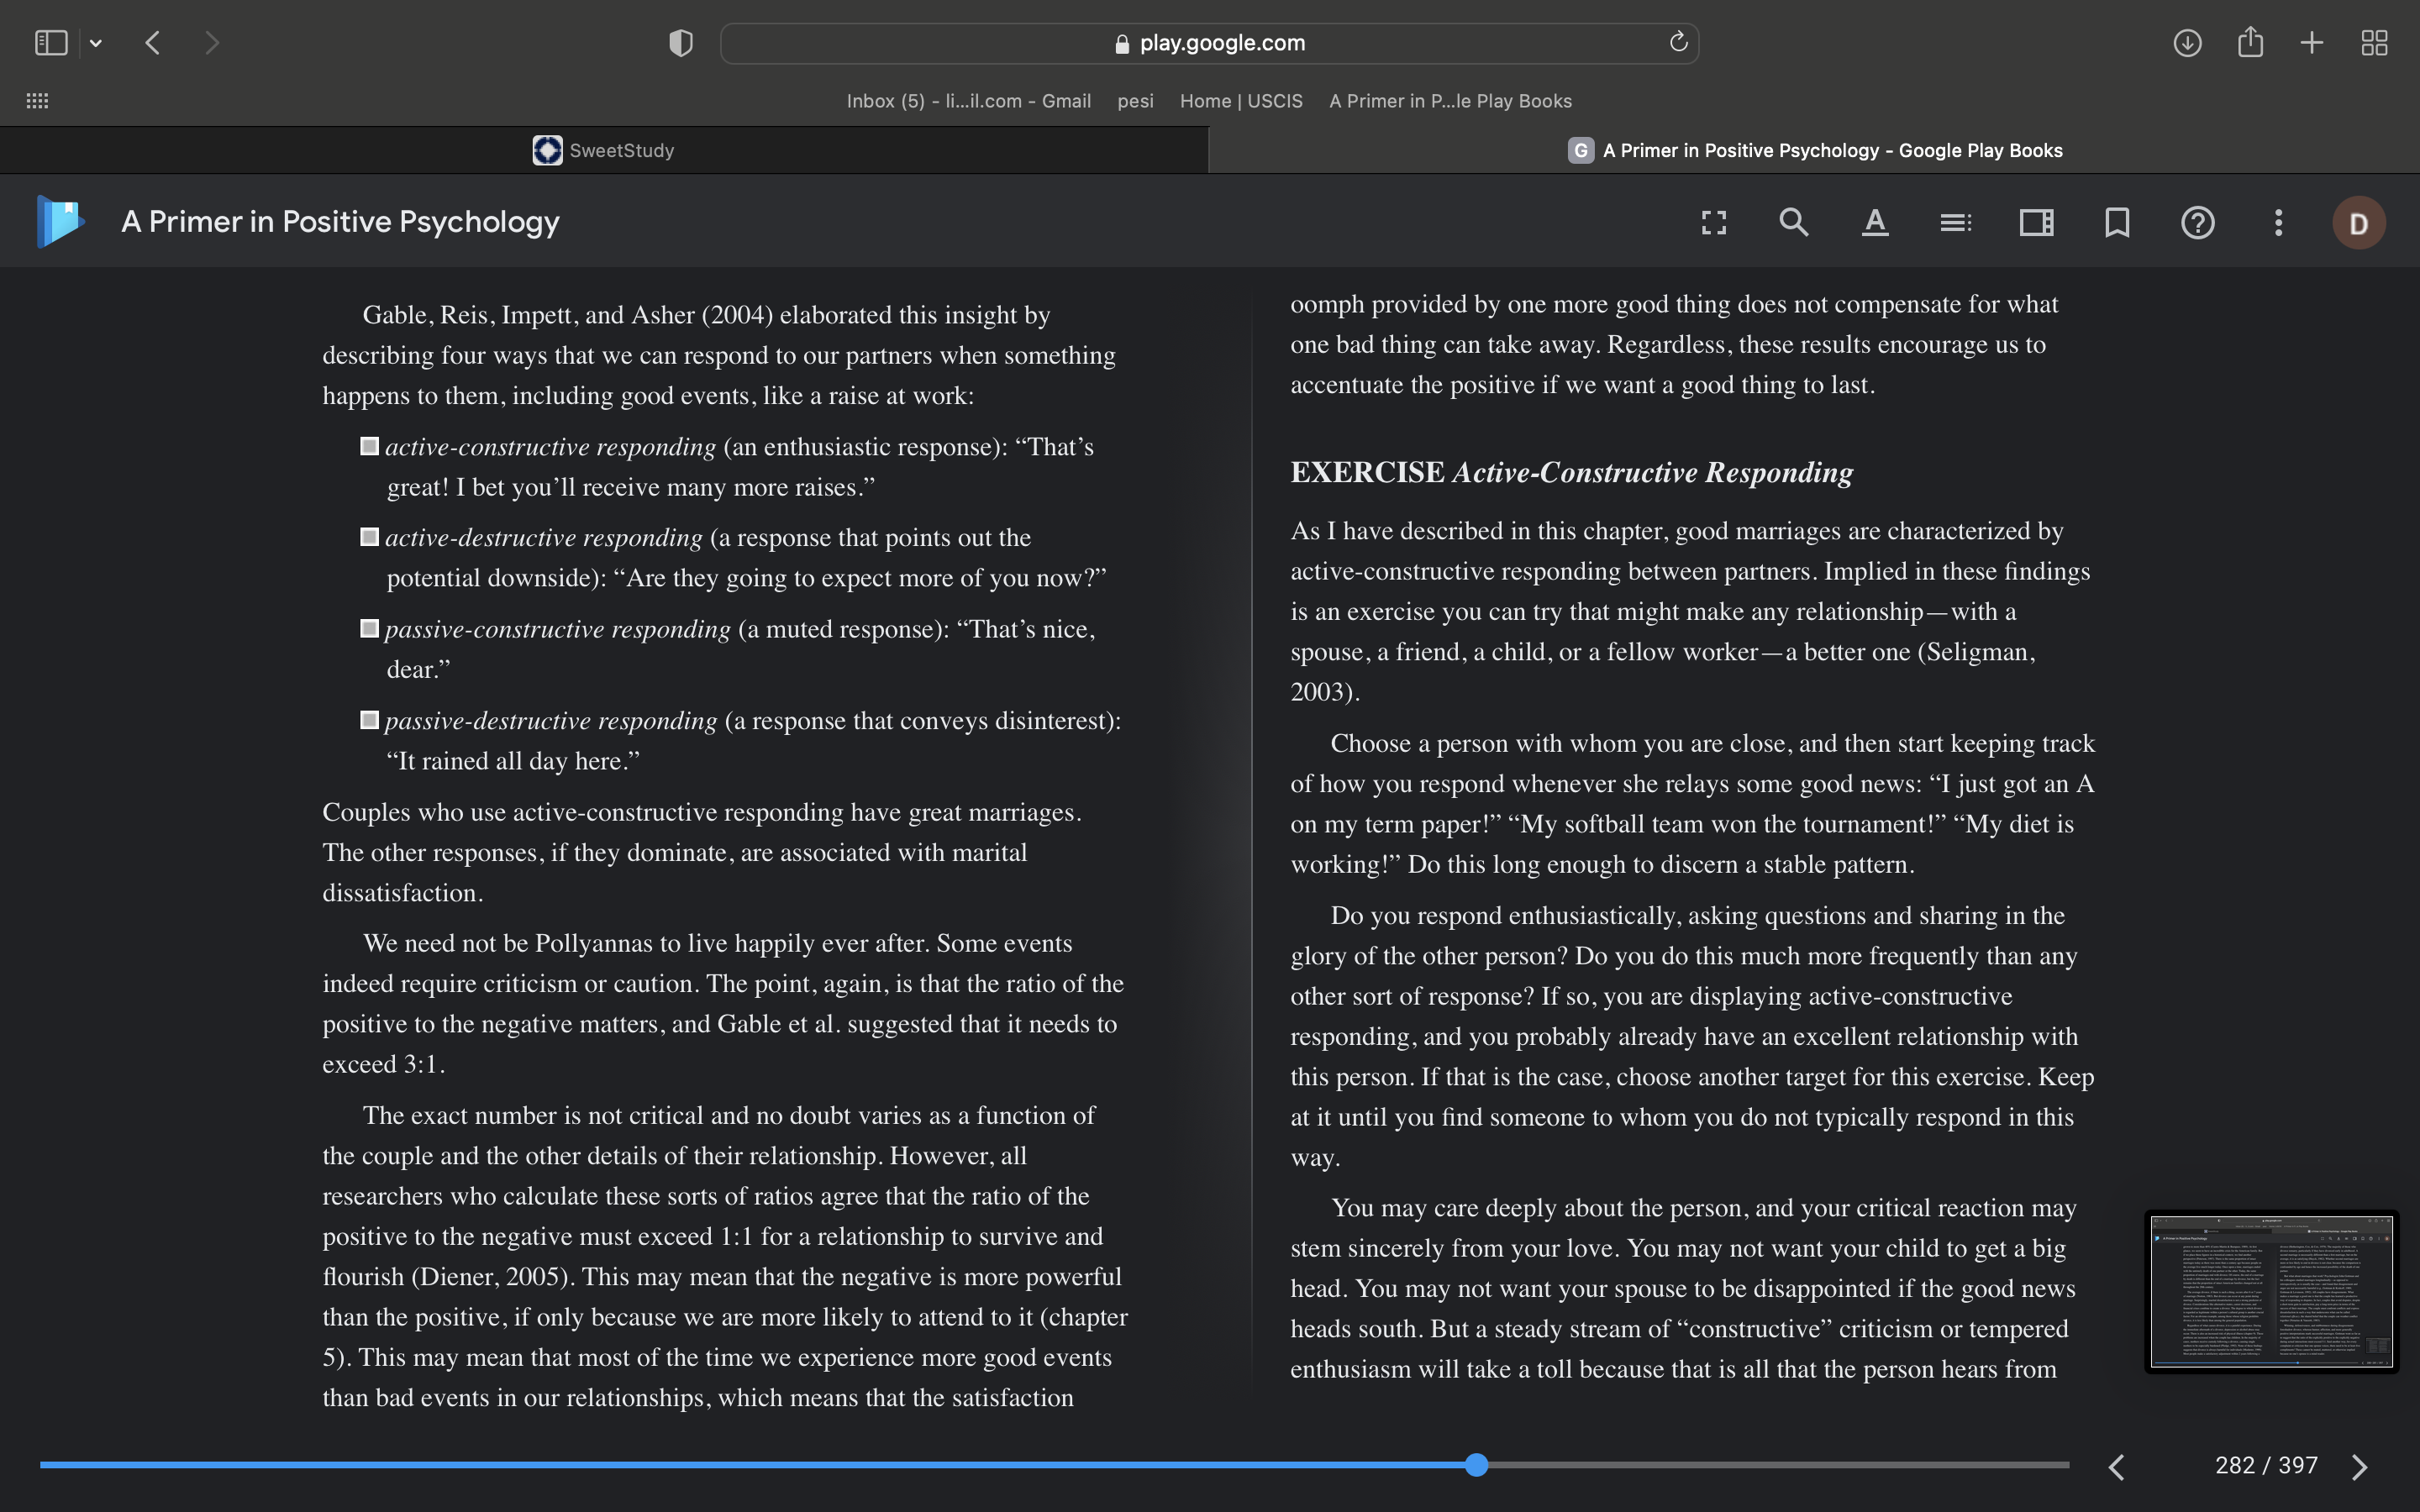The width and height of the screenshot is (2420, 1512).
Task: Enter full screen reading mode
Action: coord(1714,222)
